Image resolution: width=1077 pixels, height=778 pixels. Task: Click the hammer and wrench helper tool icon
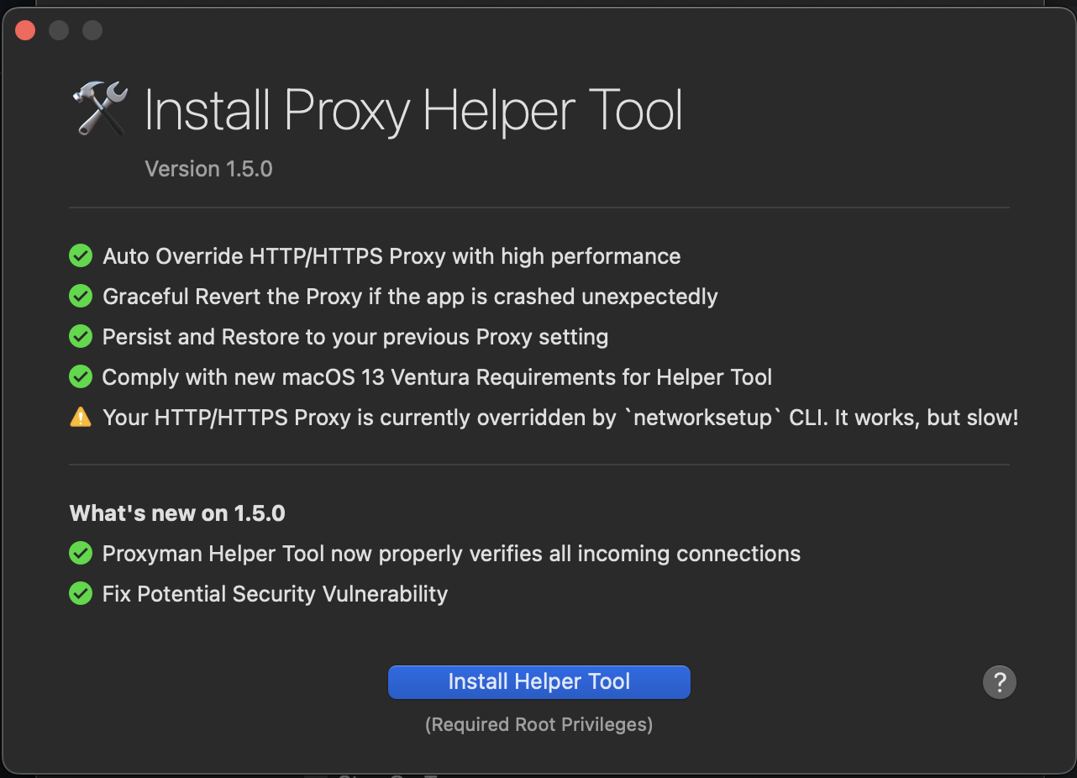coord(98,108)
